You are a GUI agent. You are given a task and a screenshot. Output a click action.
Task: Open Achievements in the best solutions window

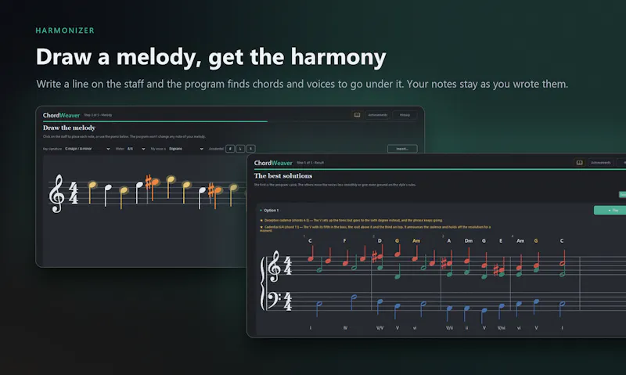(600, 163)
